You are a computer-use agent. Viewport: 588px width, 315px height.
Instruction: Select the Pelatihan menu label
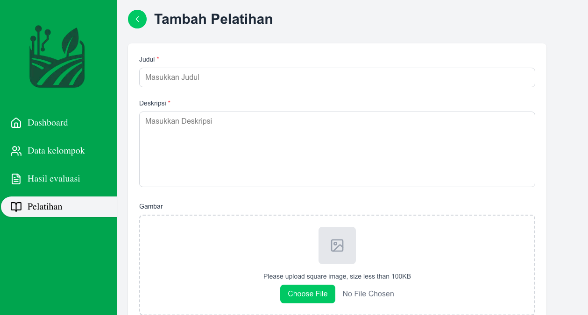(x=45, y=207)
